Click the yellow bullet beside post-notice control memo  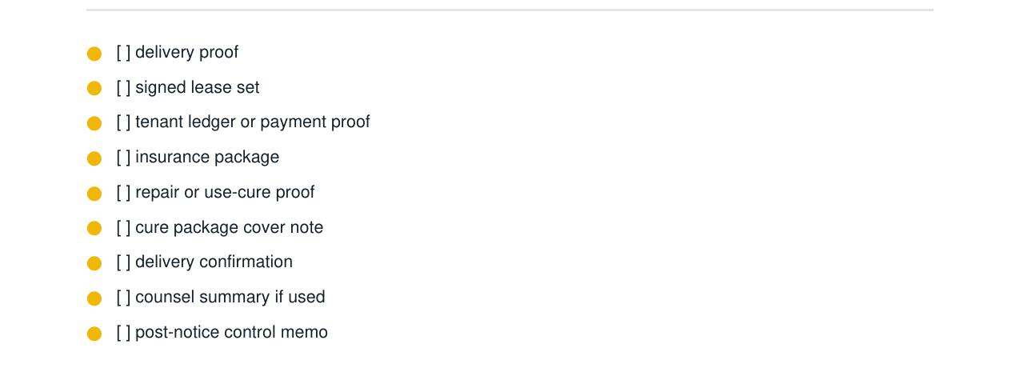(94, 334)
